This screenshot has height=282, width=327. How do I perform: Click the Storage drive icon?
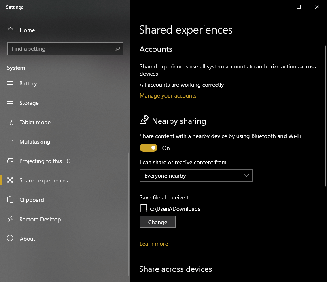pyautogui.click(x=11, y=103)
